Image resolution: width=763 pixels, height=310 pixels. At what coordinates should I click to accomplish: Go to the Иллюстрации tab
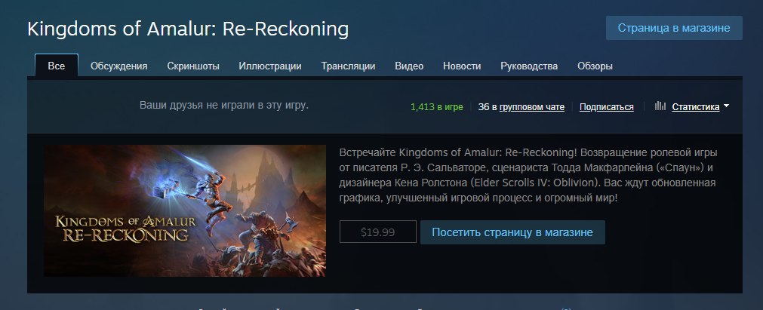pyautogui.click(x=270, y=66)
